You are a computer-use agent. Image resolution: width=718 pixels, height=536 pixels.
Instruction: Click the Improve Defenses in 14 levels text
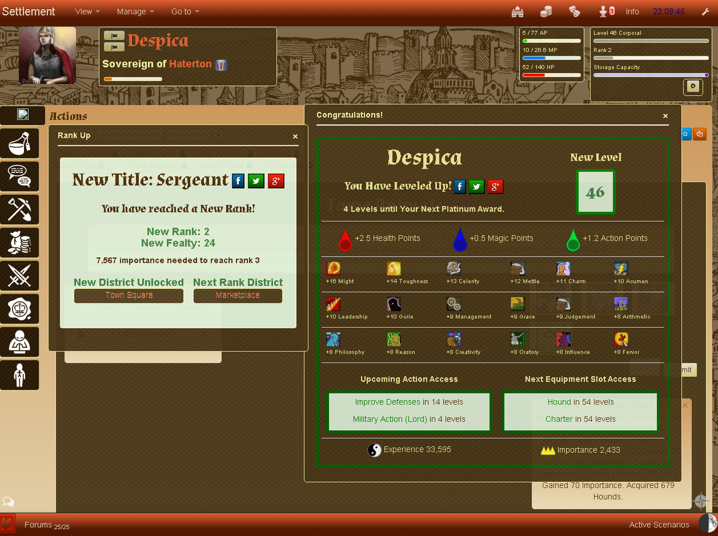pos(409,402)
